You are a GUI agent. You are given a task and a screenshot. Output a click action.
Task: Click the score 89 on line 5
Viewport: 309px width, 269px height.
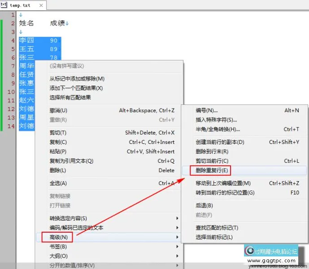pyautogui.click(x=54, y=49)
